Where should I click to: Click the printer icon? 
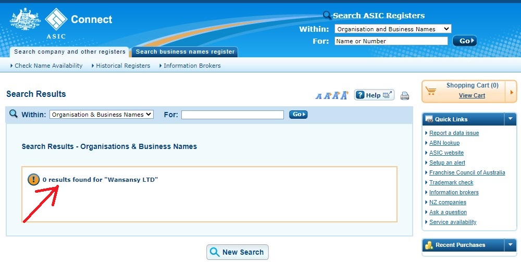(x=405, y=96)
